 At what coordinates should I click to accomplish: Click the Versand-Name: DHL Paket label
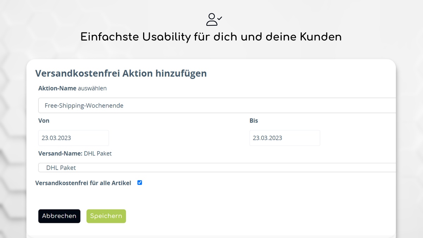click(x=75, y=153)
